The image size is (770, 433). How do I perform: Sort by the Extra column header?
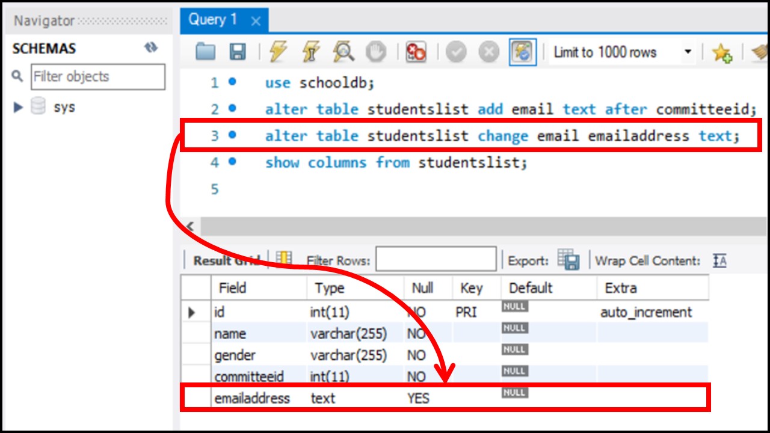(x=653, y=288)
